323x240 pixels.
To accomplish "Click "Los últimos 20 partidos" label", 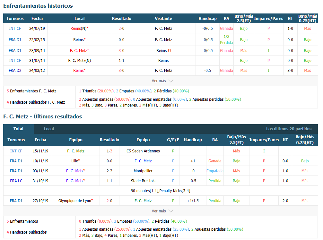I will point(289,129).
